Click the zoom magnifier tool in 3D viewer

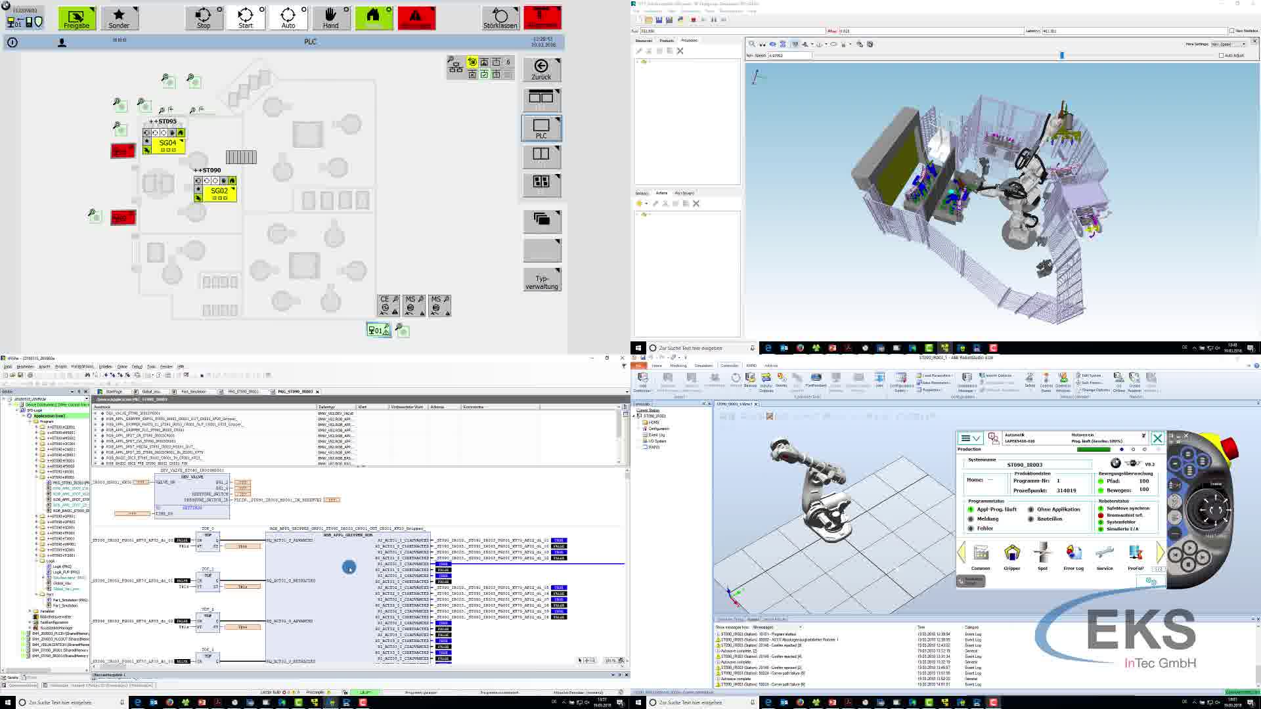tap(752, 44)
